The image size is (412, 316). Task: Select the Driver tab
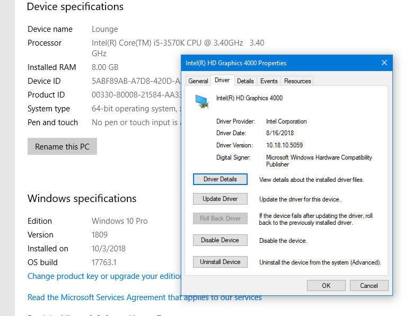222,80
